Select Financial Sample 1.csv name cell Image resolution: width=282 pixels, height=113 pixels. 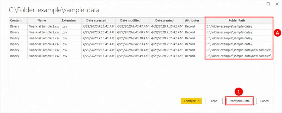(44, 26)
